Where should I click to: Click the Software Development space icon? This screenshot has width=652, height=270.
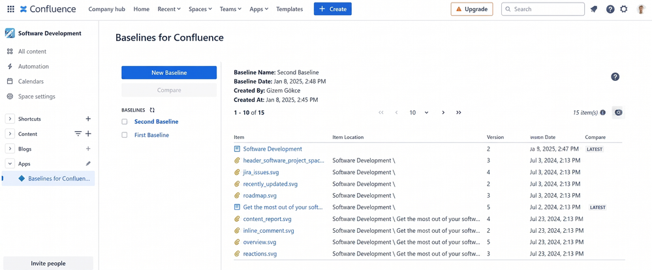[10, 33]
